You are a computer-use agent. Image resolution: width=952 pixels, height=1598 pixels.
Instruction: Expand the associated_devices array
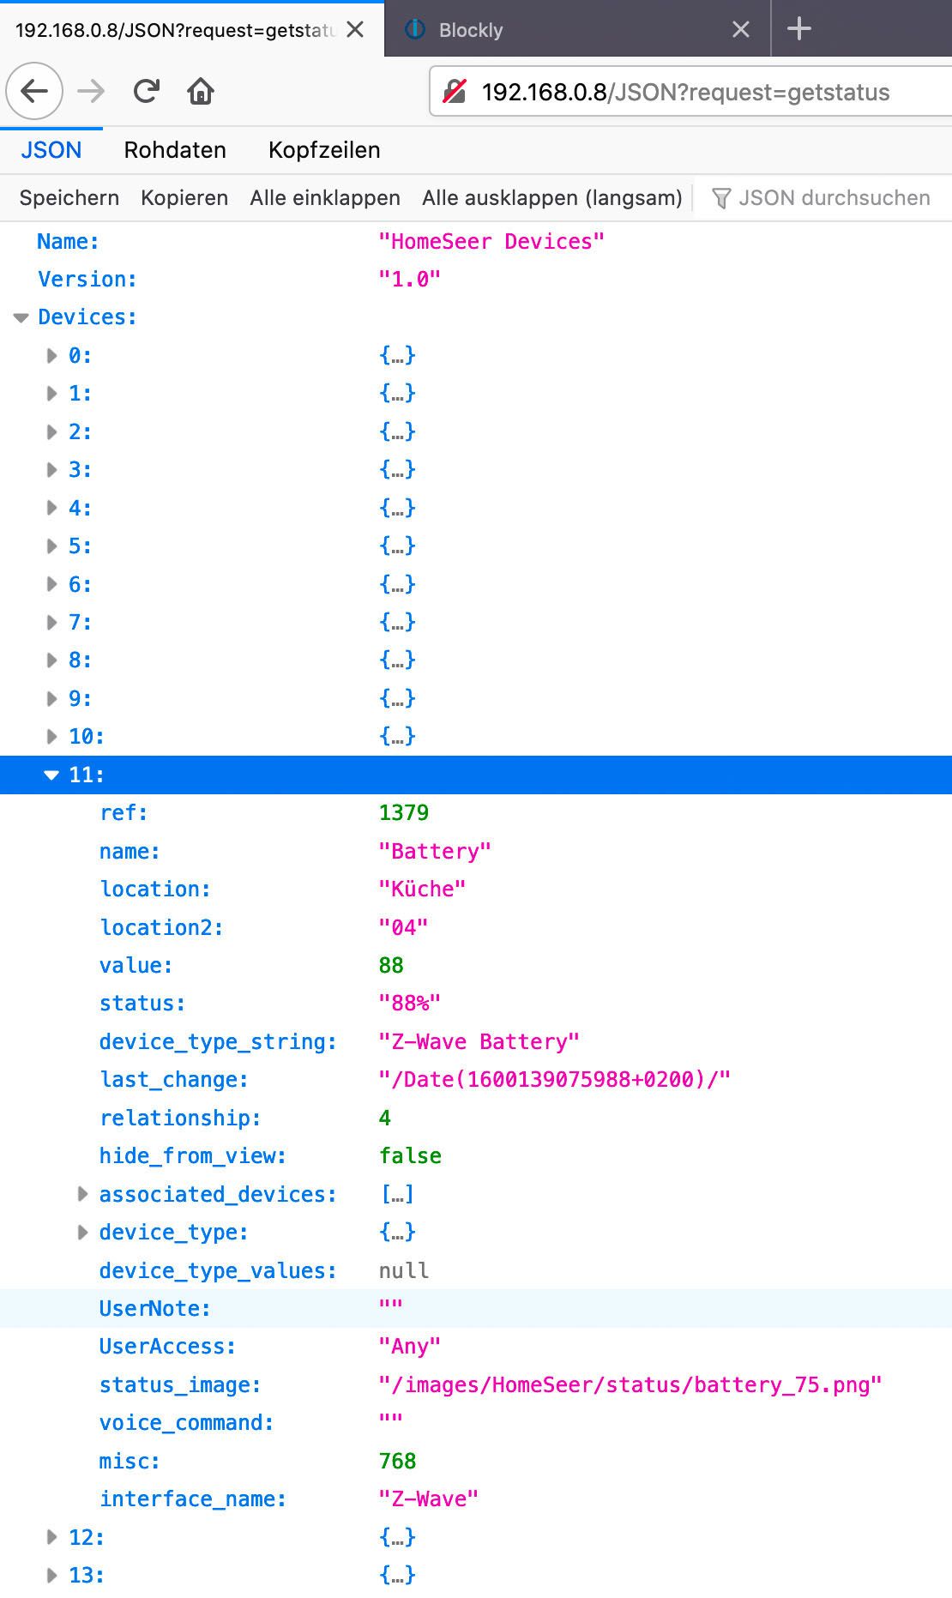click(x=83, y=1193)
